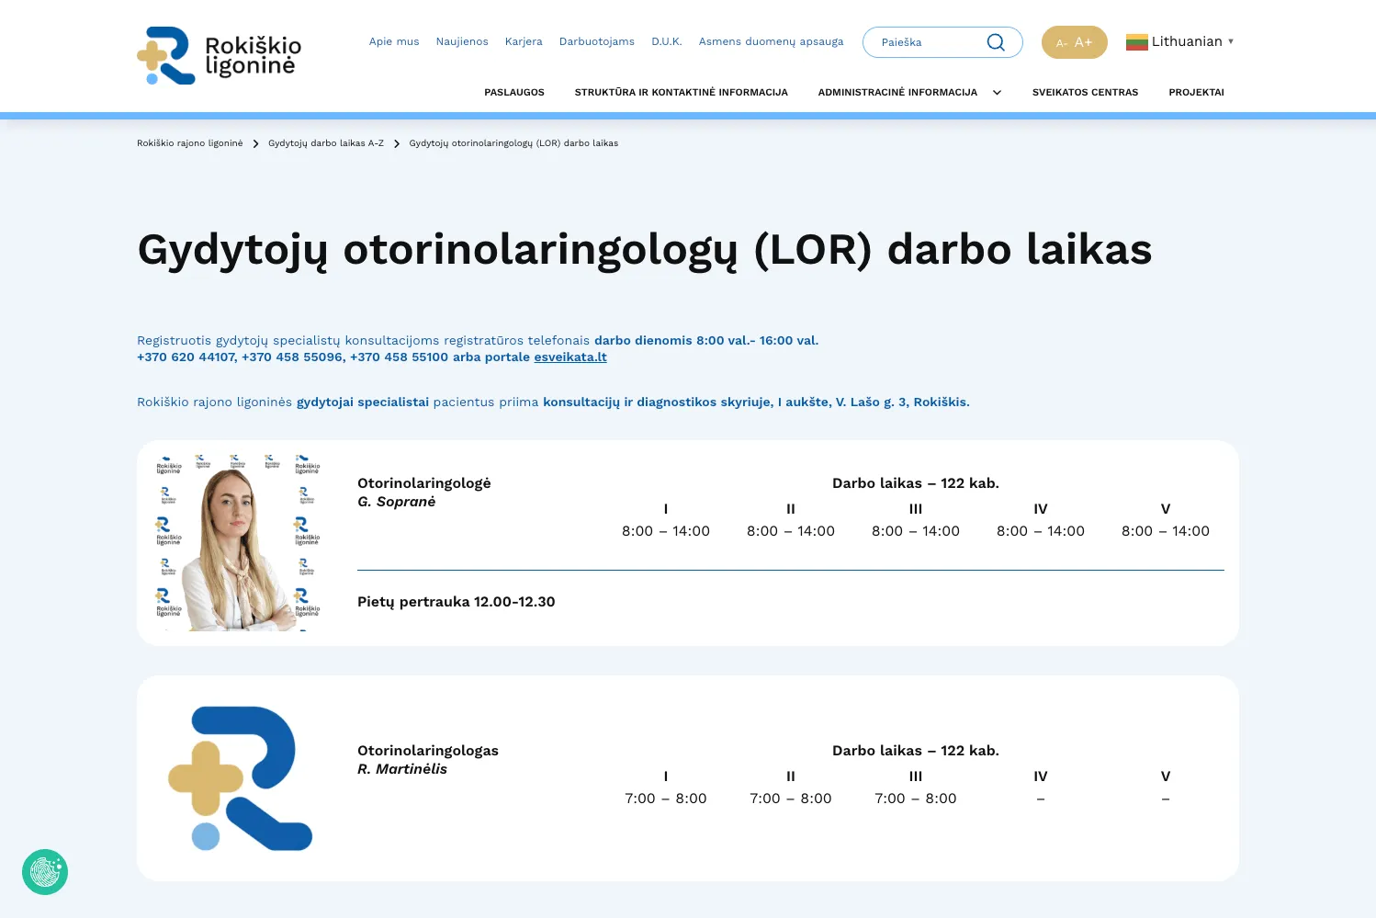Click G. Sopranė's profile photo

point(237,539)
